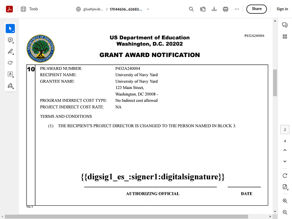Open the gSuatIpiv.de... source breadcrumb
This screenshot has width=292, height=219.
[x=93, y=9]
